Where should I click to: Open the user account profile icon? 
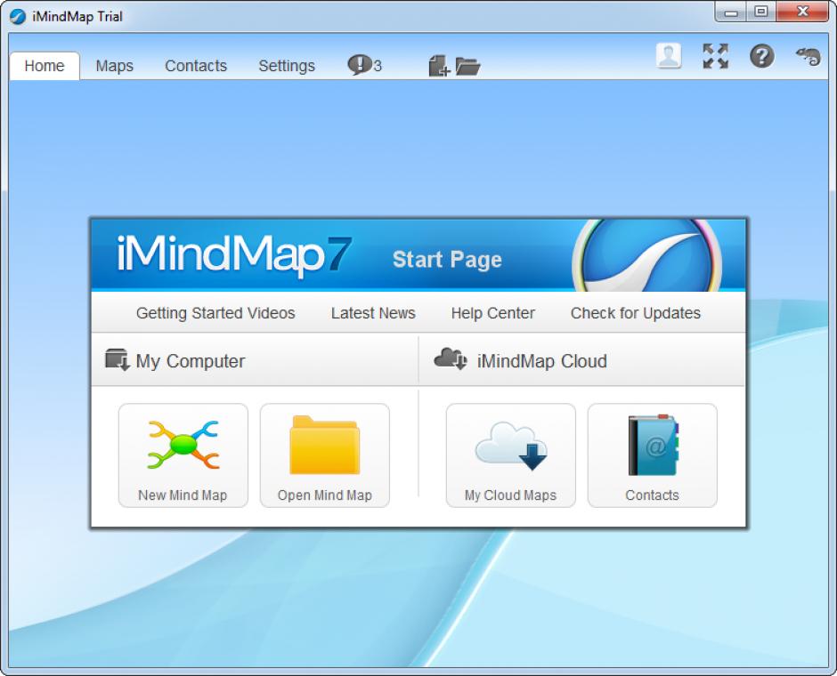point(669,55)
